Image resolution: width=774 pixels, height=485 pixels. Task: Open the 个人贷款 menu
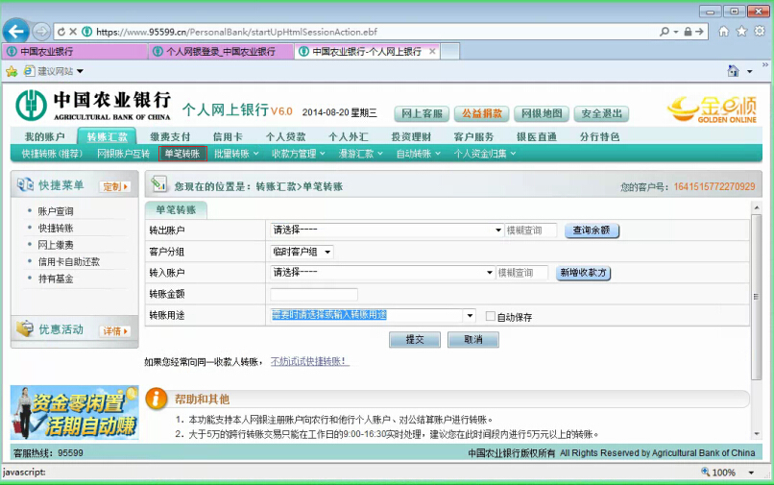click(286, 136)
